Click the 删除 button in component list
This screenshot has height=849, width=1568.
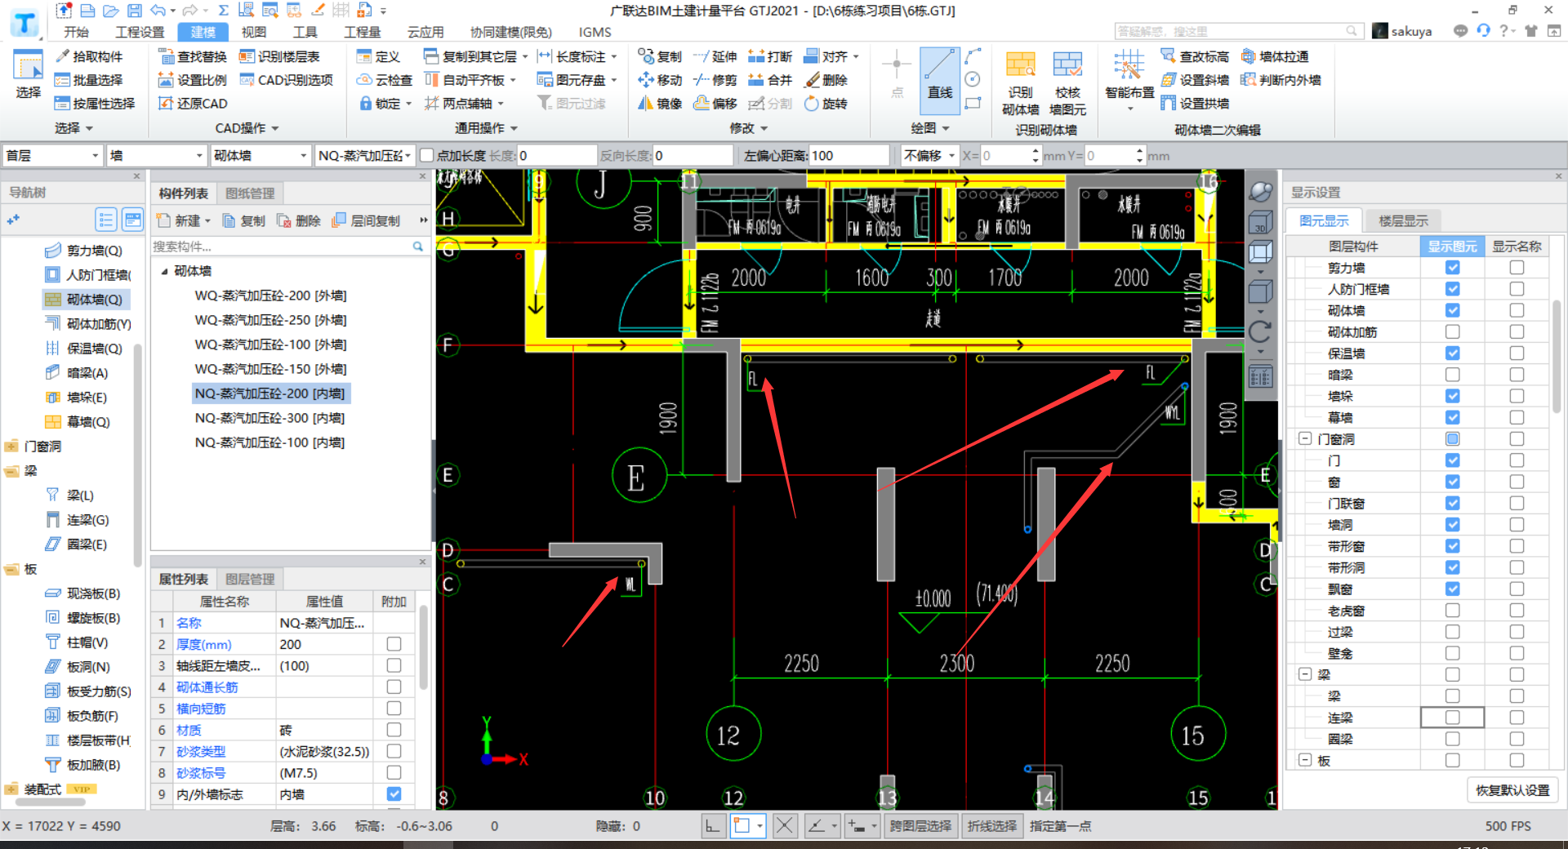click(299, 221)
